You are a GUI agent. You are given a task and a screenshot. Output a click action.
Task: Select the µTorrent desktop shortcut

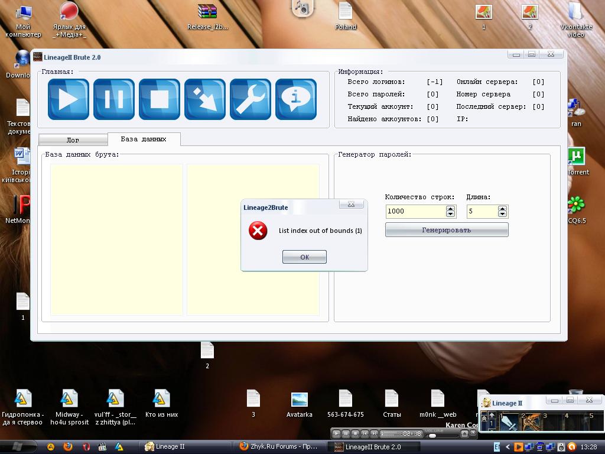tap(578, 161)
